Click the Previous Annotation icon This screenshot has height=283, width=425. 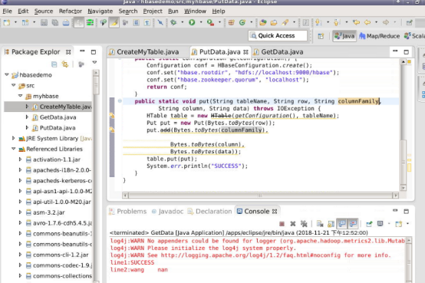tap(337, 22)
